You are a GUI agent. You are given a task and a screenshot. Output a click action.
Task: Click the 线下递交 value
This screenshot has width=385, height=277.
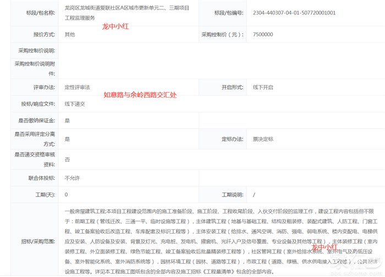coord(75,104)
